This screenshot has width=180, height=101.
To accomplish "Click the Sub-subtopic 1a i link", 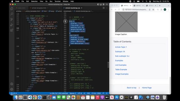I will (122, 56).
